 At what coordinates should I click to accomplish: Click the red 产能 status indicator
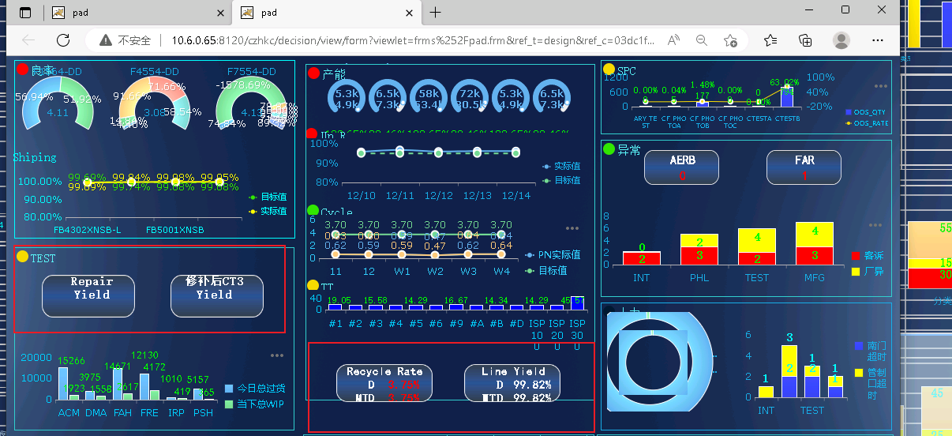click(x=313, y=73)
